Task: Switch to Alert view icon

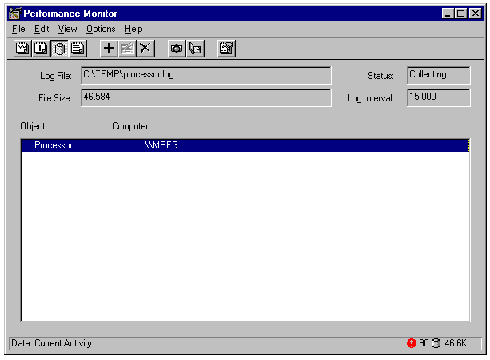Action: [41, 49]
